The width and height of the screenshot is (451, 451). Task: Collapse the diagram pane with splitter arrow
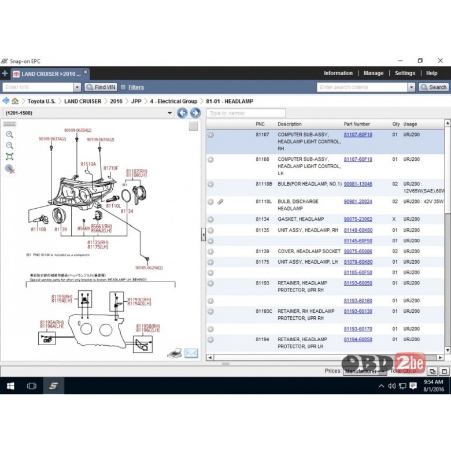(204, 235)
